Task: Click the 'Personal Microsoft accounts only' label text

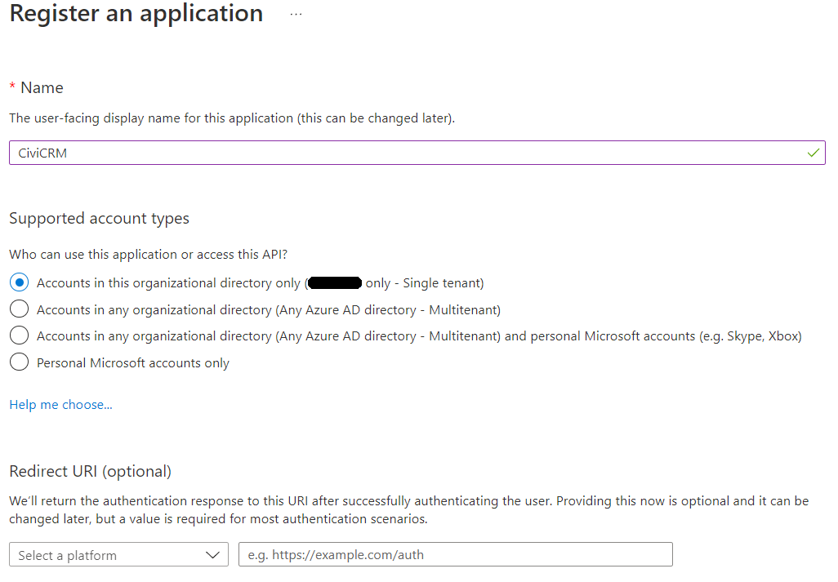Action: (x=133, y=363)
